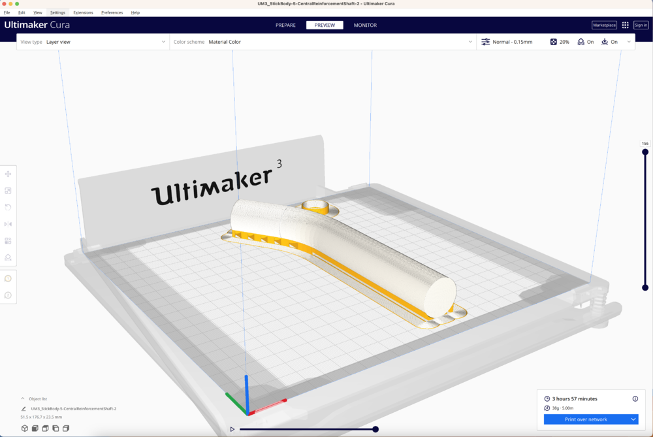The height and width of the screenshot is (437, 653).
Task: Click the 51.5 x 176.7 x 23.5 mm dimensions
Action: coord(41,417)
